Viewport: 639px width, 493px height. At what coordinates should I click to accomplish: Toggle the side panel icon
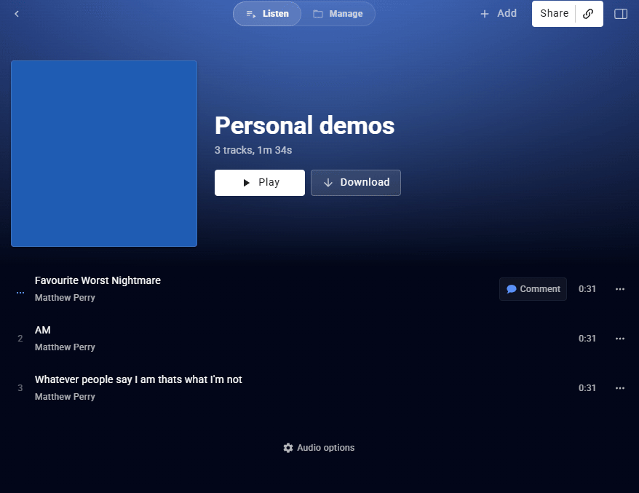[621, 14]
